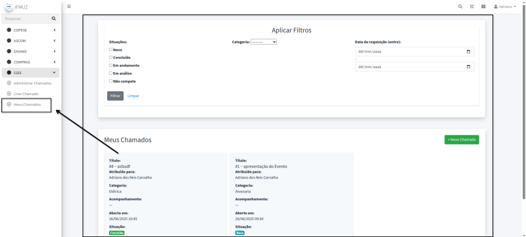The height and width of the screenshot is (237, 526).
Task: Enable the Em andamento checkbox
Action: pyautogui.click(x=110, y=65)
